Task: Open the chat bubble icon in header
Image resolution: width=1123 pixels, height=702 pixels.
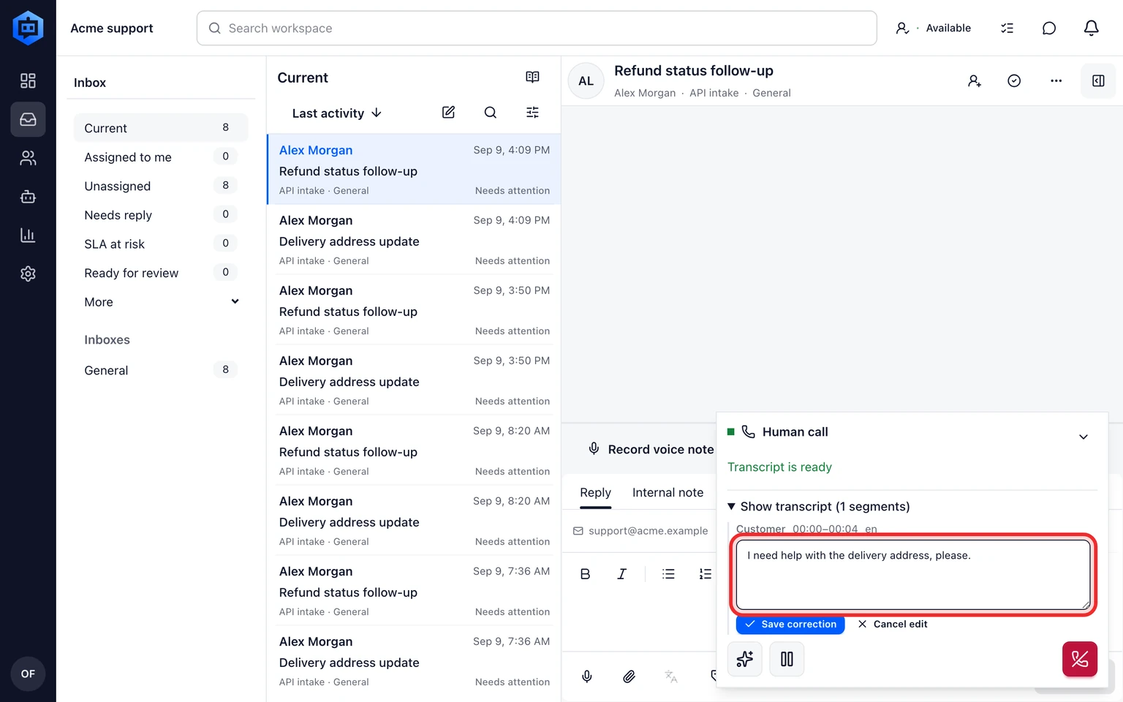Action: [x=1049, y=28]
